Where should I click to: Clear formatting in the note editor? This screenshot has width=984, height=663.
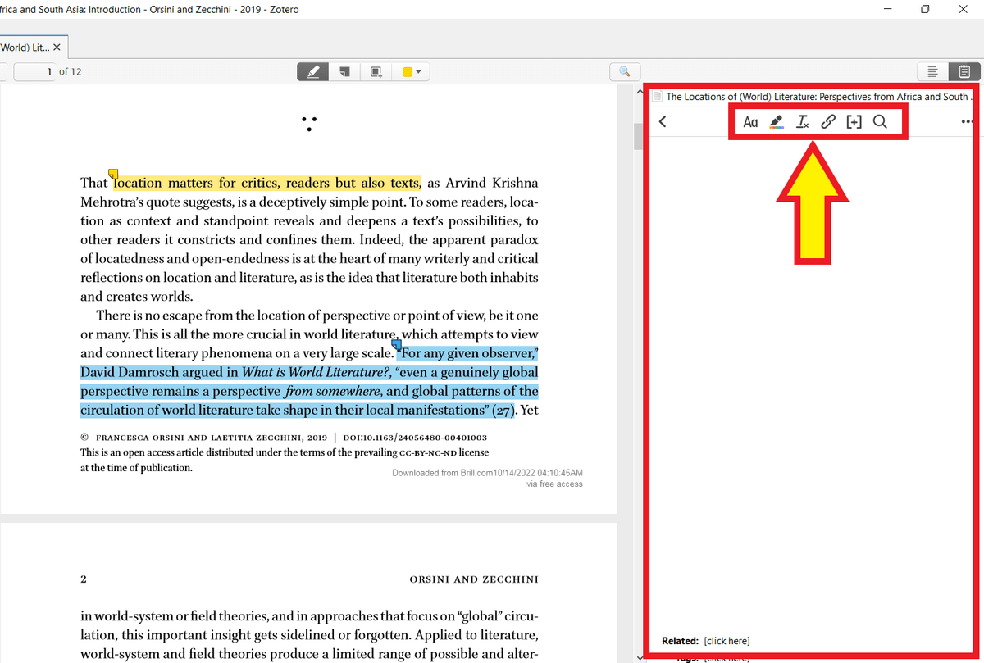pyautogui.click(x=802, y=121)
